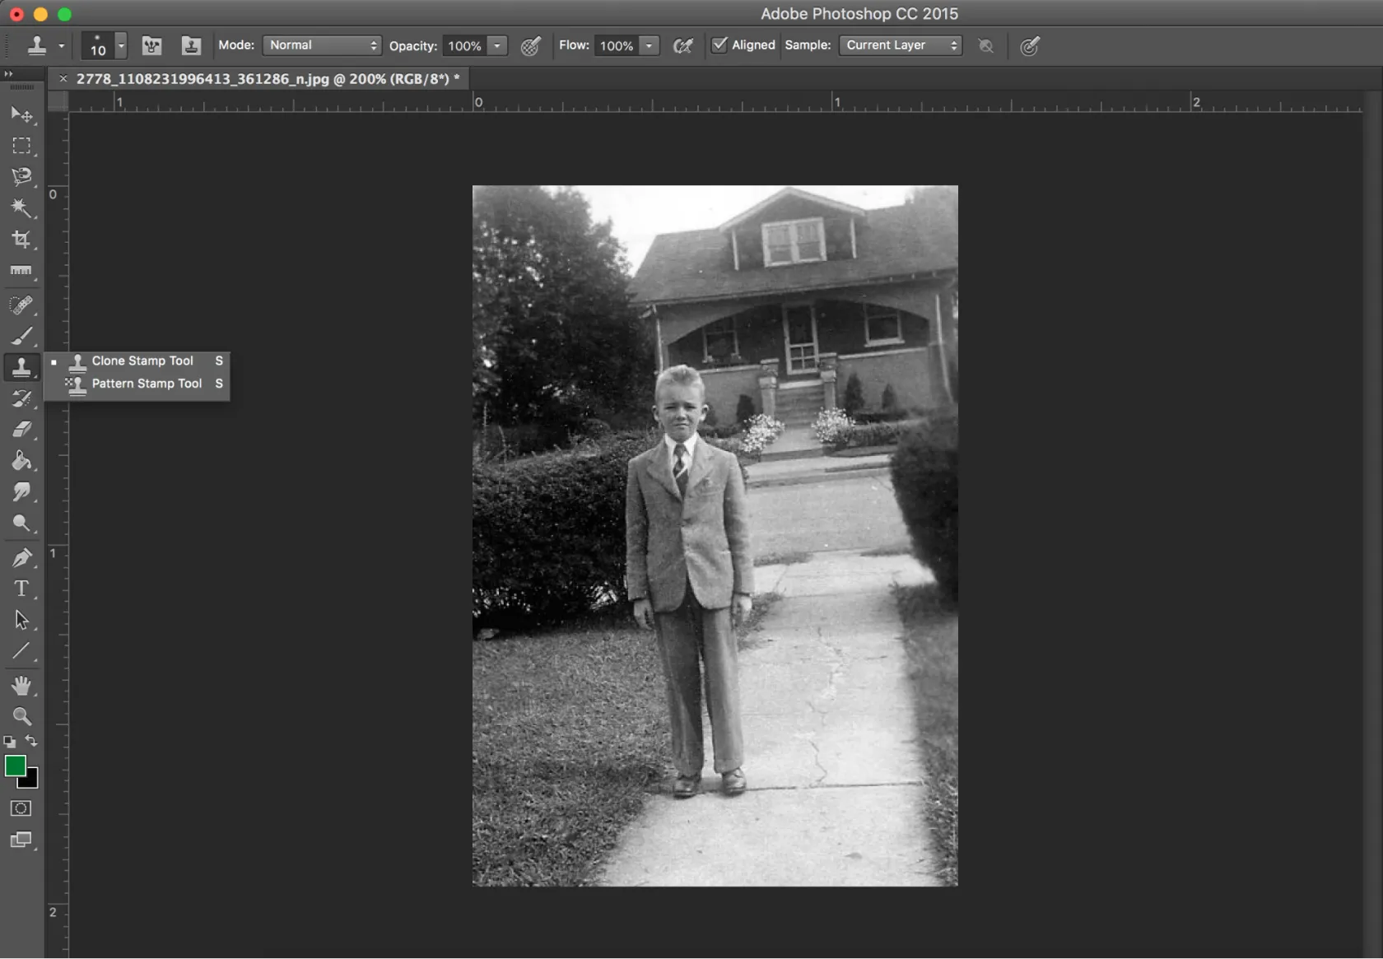The image size is (1383, 959).
Task: Choose Pattern Stamp Tool from flyout
Action: tap(147, 384)
